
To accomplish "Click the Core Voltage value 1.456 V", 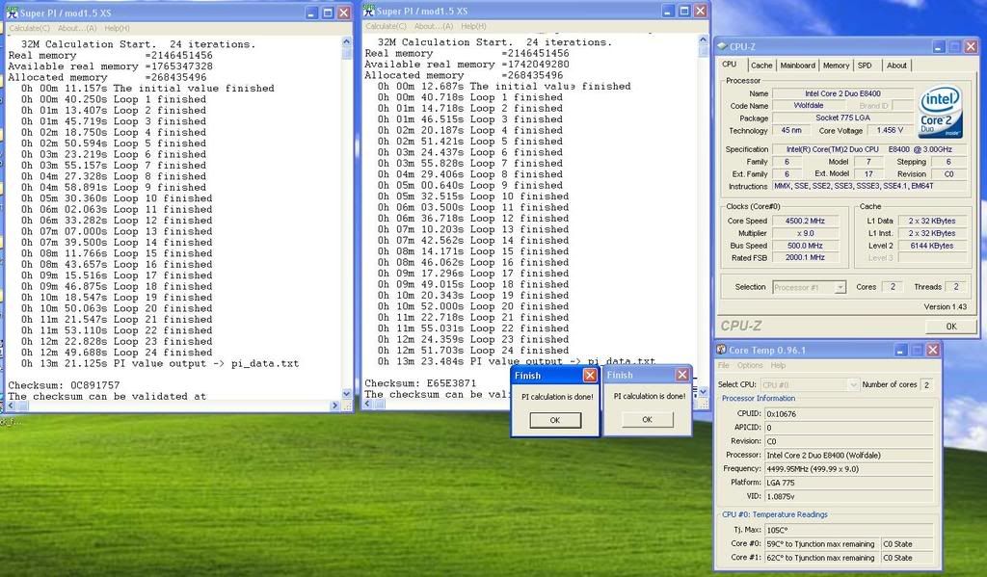I will [890, 131].
